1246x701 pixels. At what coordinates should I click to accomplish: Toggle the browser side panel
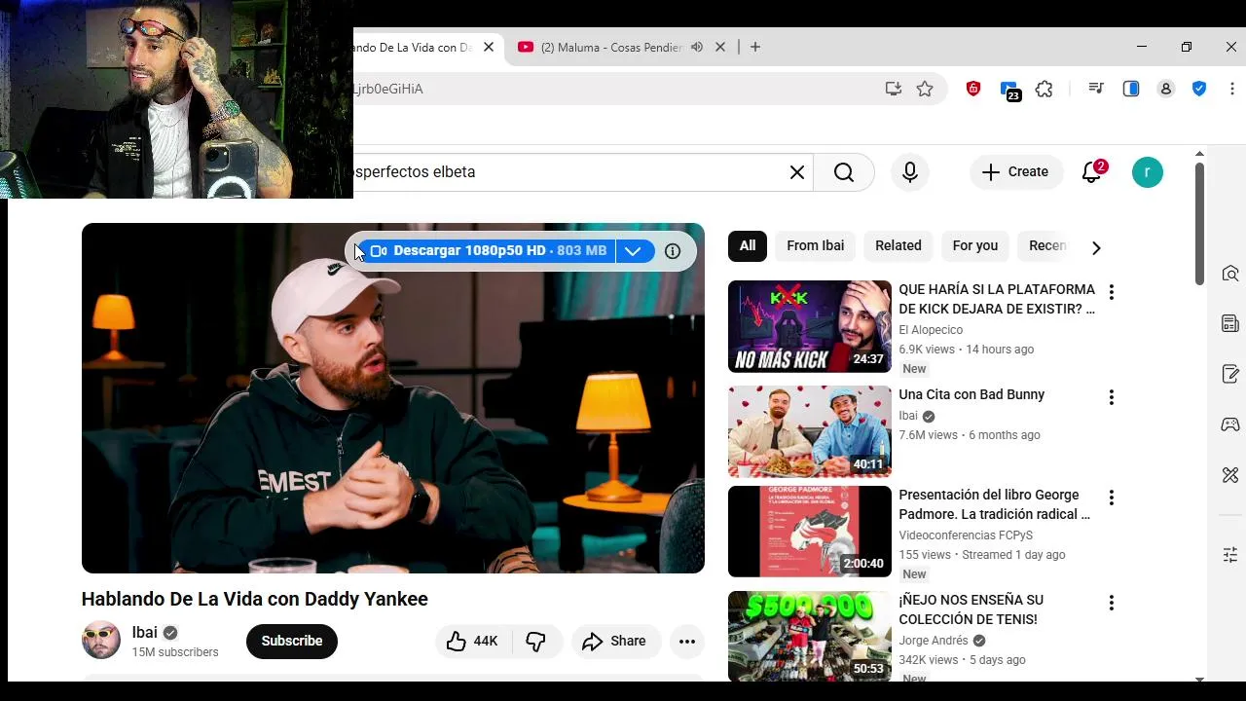coord(1131,89)
